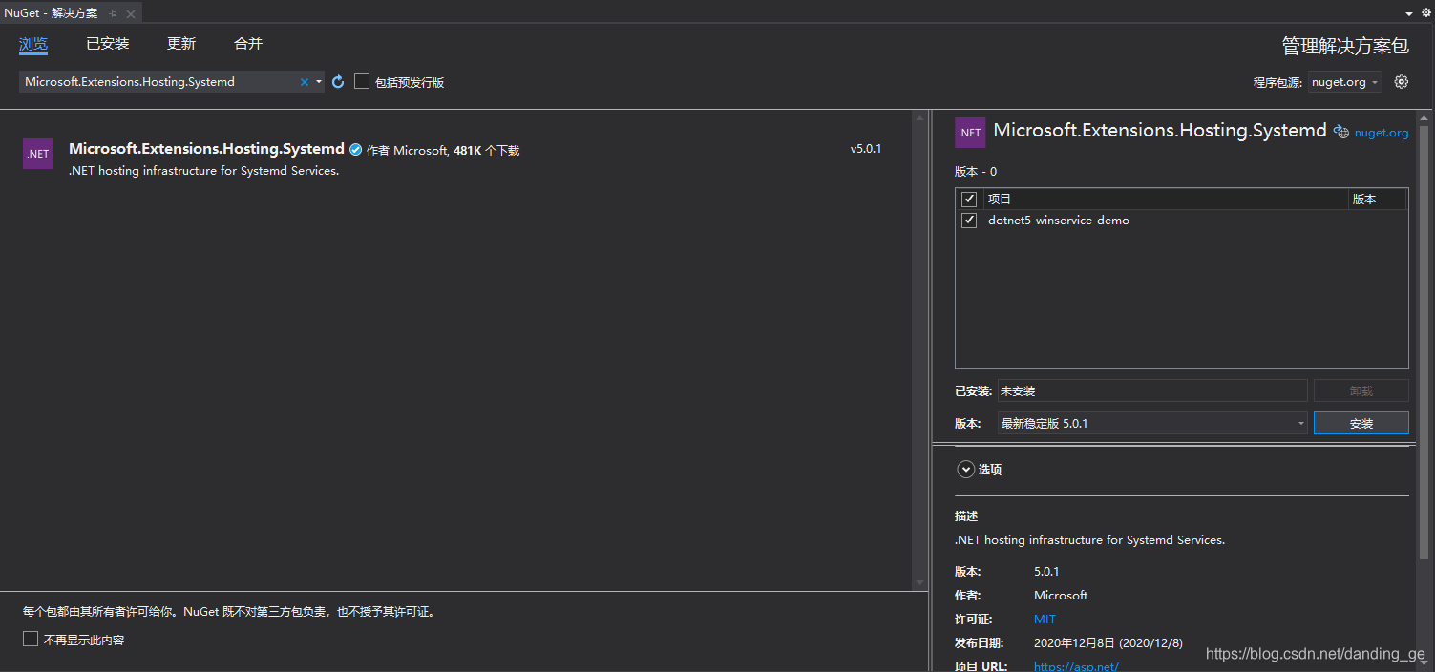Click the disabled 卸载 button
The image size is (1435, 672).
tap(1361, 390)
